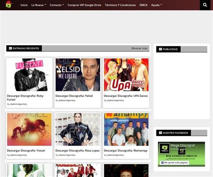The width and height of the screenshot is (213, 177).
Task: Click the Yotuel album cover
Action: click(x=29, y=129)
